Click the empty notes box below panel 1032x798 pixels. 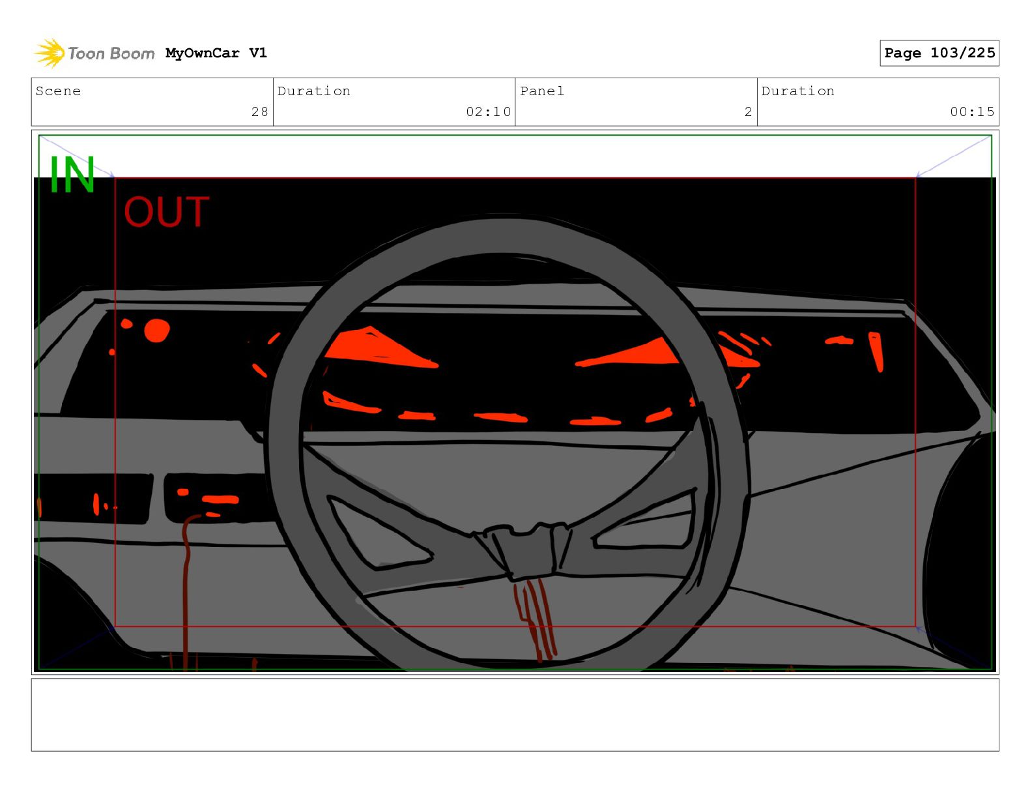pyautogui.click(x=515, y=715)
